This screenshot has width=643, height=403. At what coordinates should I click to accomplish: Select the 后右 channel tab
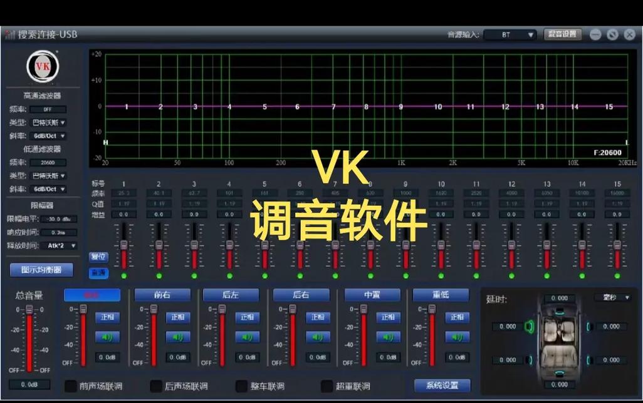pos(303,294)
